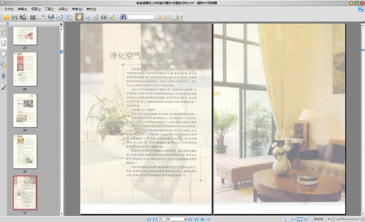Image resolution: width=365 pixels, height=222 pixels.
Task: Select the text copy tool
Action: pyautogui.click(x=96, y=17)
